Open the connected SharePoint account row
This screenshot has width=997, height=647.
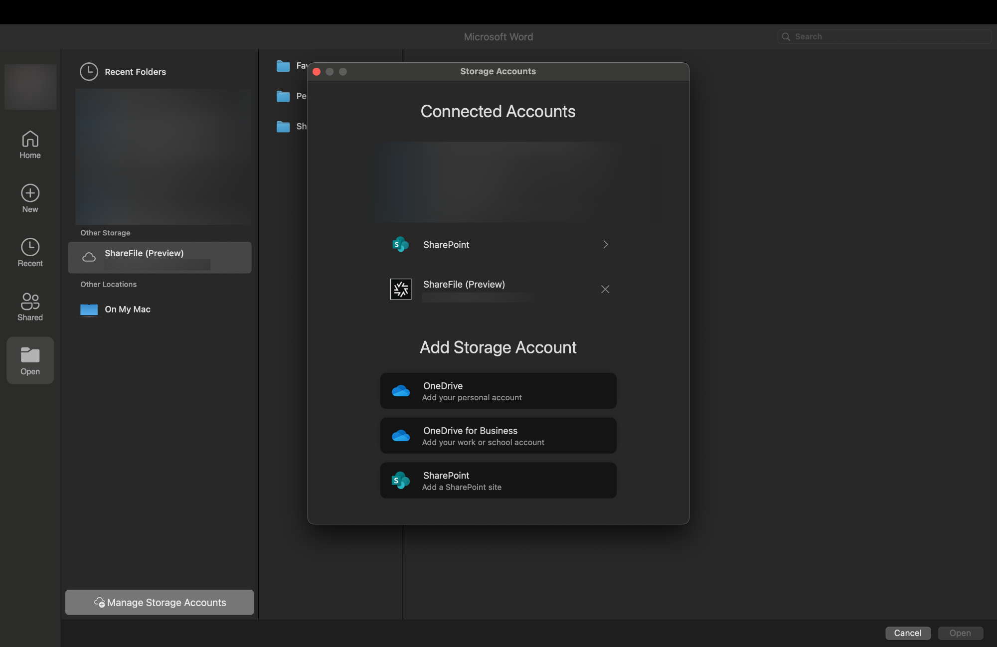(498, 245)
